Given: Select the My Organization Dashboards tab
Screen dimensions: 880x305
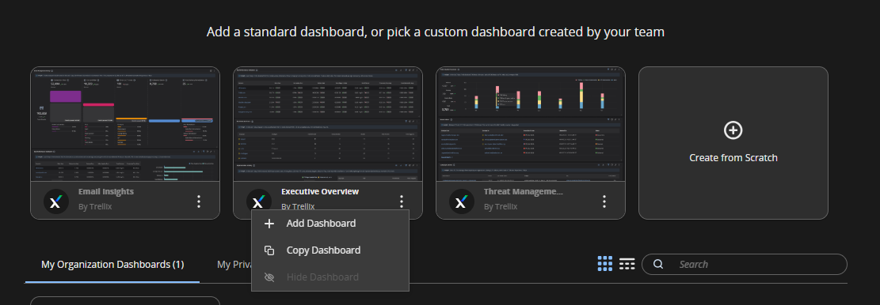Looking at the screenshot, I should [x=112, y=264].
